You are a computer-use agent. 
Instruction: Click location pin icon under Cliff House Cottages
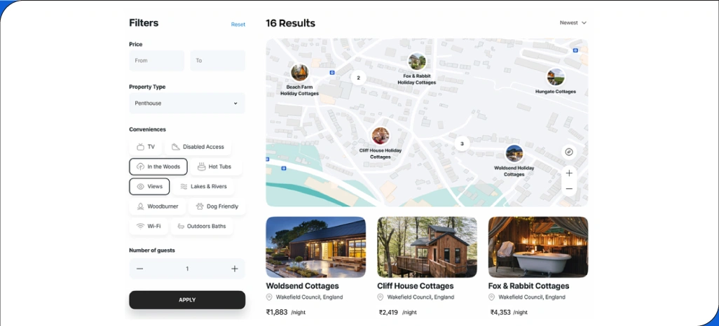[x=380, y=297]
